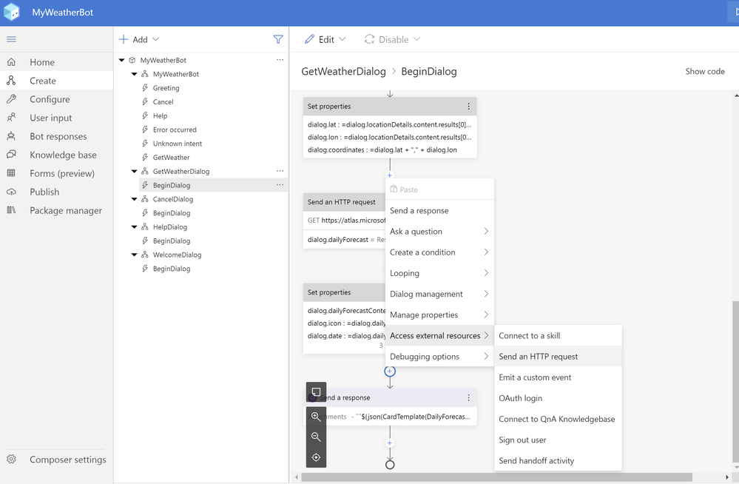Screen dimensions: 739x484
Task: Select BeginDialog under HelpDialog
Action: 172,241
